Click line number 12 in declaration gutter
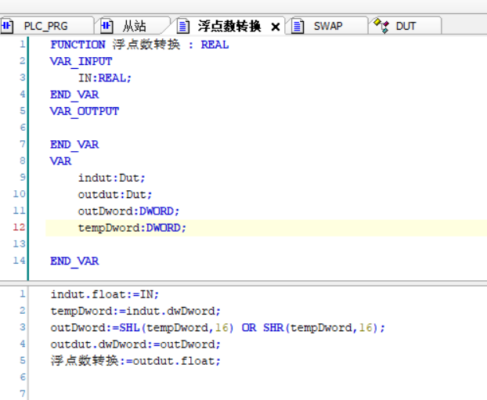This screenshot has width=487, height=400. pos(19,227)
